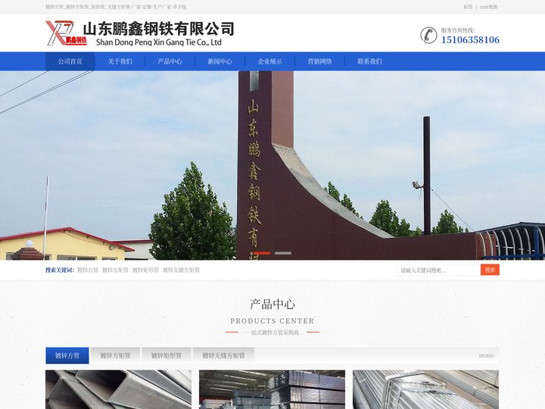
Task: Open the 公司首页 navigation item
Action: [70, 61]
